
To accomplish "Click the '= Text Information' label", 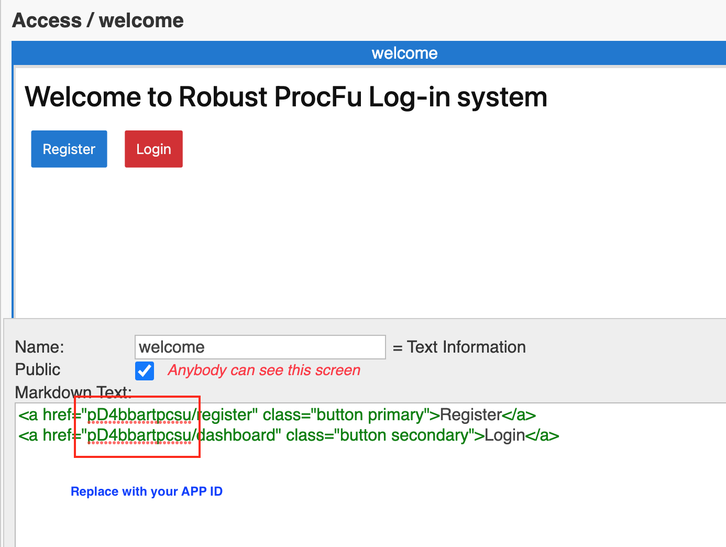I will 459,347.
